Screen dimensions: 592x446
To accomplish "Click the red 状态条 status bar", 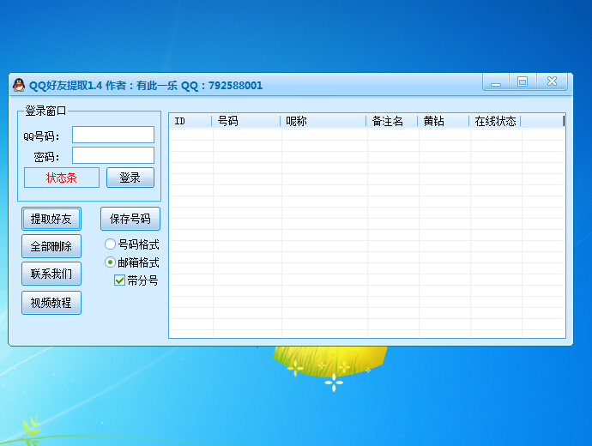I will coord(62,178).
